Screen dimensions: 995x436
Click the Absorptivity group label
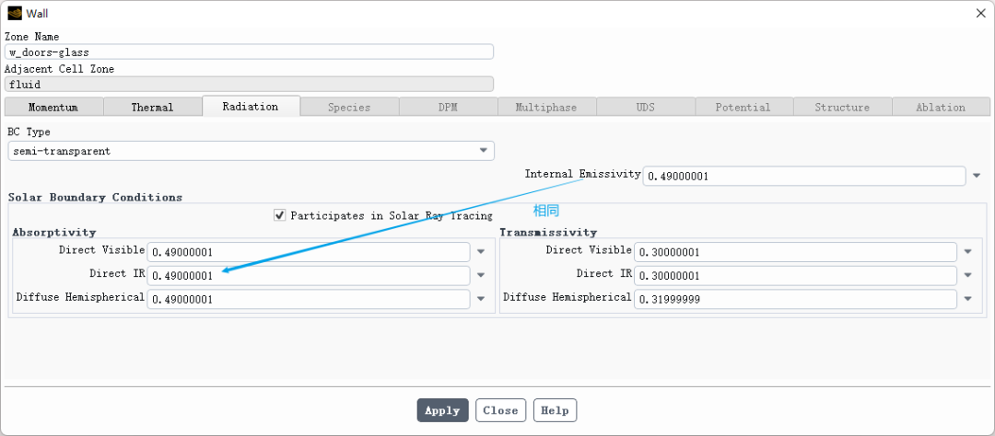click(x=54, y=232)
